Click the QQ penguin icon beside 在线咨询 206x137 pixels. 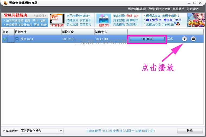point(178,24)
